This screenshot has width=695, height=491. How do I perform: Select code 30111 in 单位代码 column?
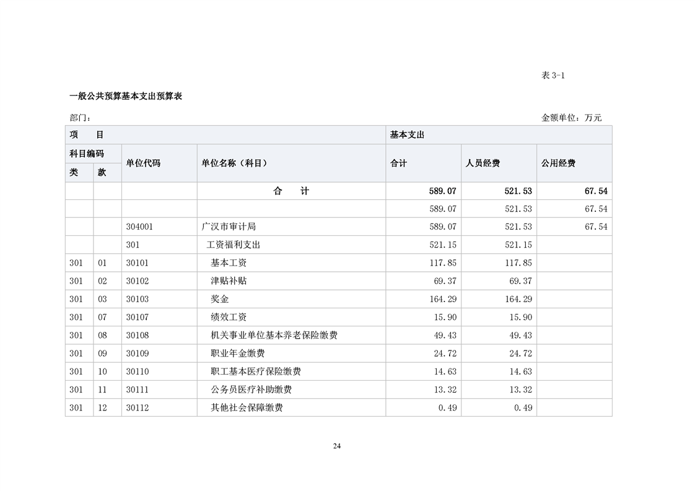coord(137,389)
